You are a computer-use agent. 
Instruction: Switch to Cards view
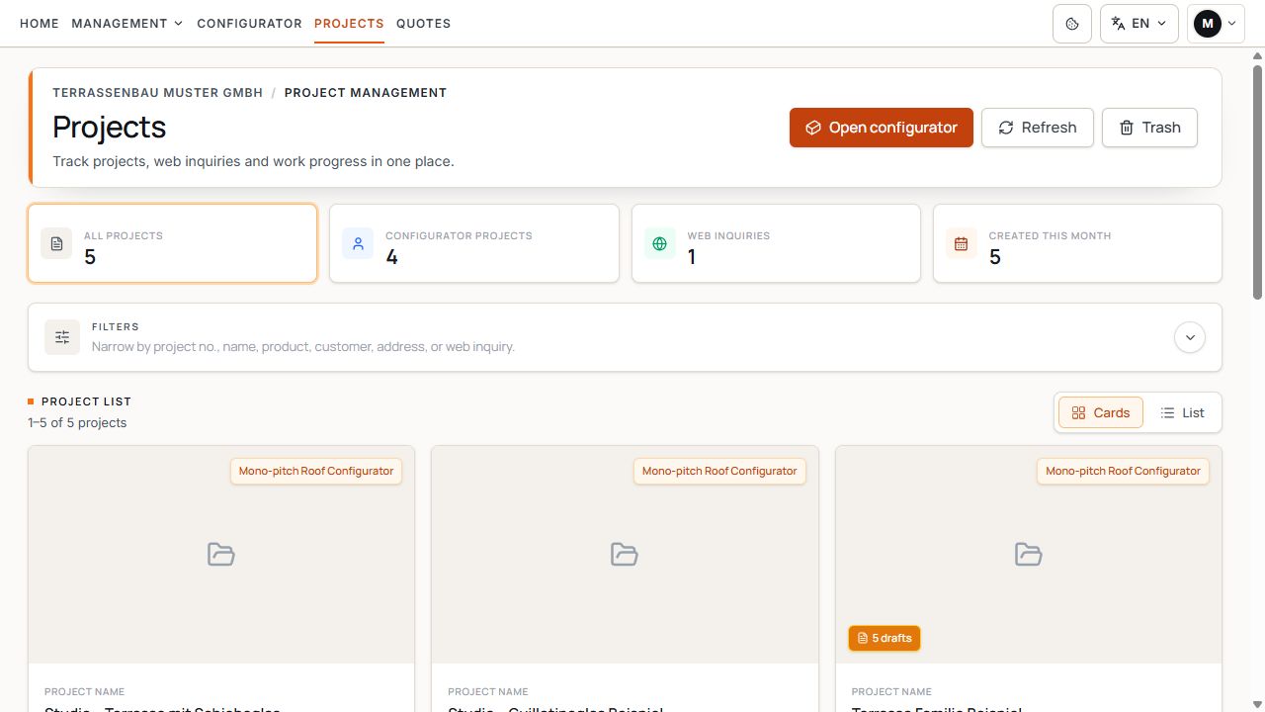1101,413
